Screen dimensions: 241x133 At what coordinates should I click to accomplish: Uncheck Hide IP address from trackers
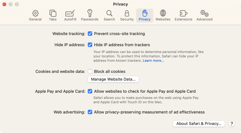90,45
